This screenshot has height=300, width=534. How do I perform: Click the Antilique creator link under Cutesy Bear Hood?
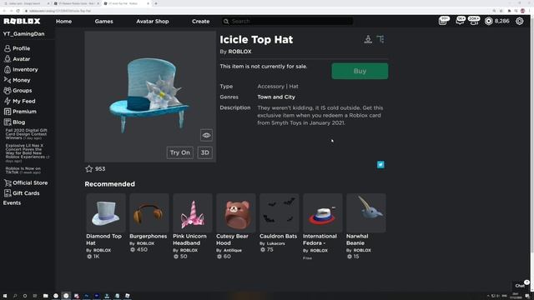(x=232, y=250)
